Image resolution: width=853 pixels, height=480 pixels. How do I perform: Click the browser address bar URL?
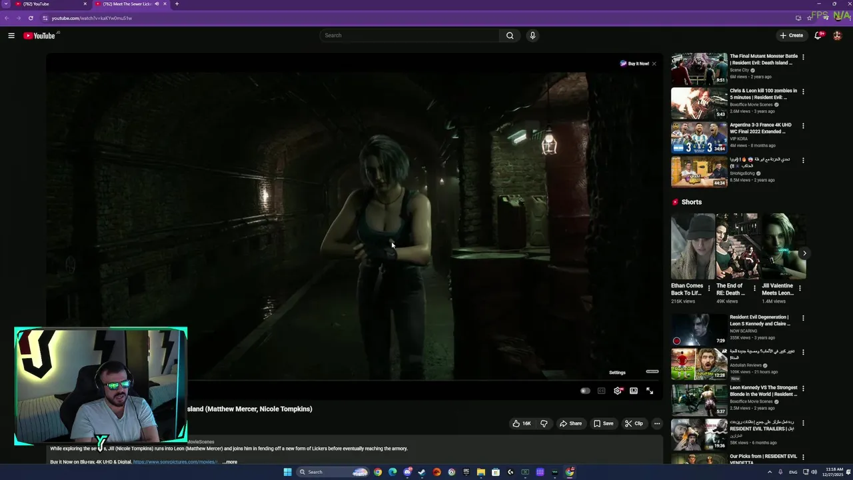[92, 18]
